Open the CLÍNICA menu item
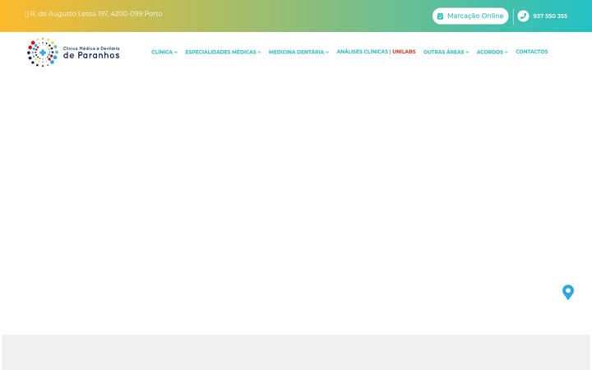The image size is (592, 370). [164, 52]
